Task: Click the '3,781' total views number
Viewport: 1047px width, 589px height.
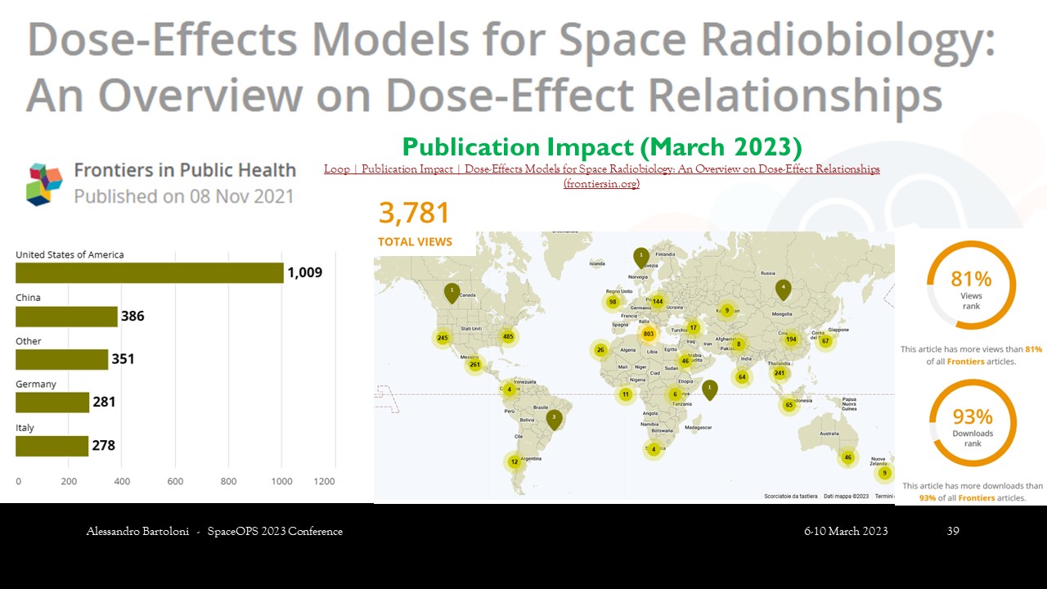Action: point(414,214)
